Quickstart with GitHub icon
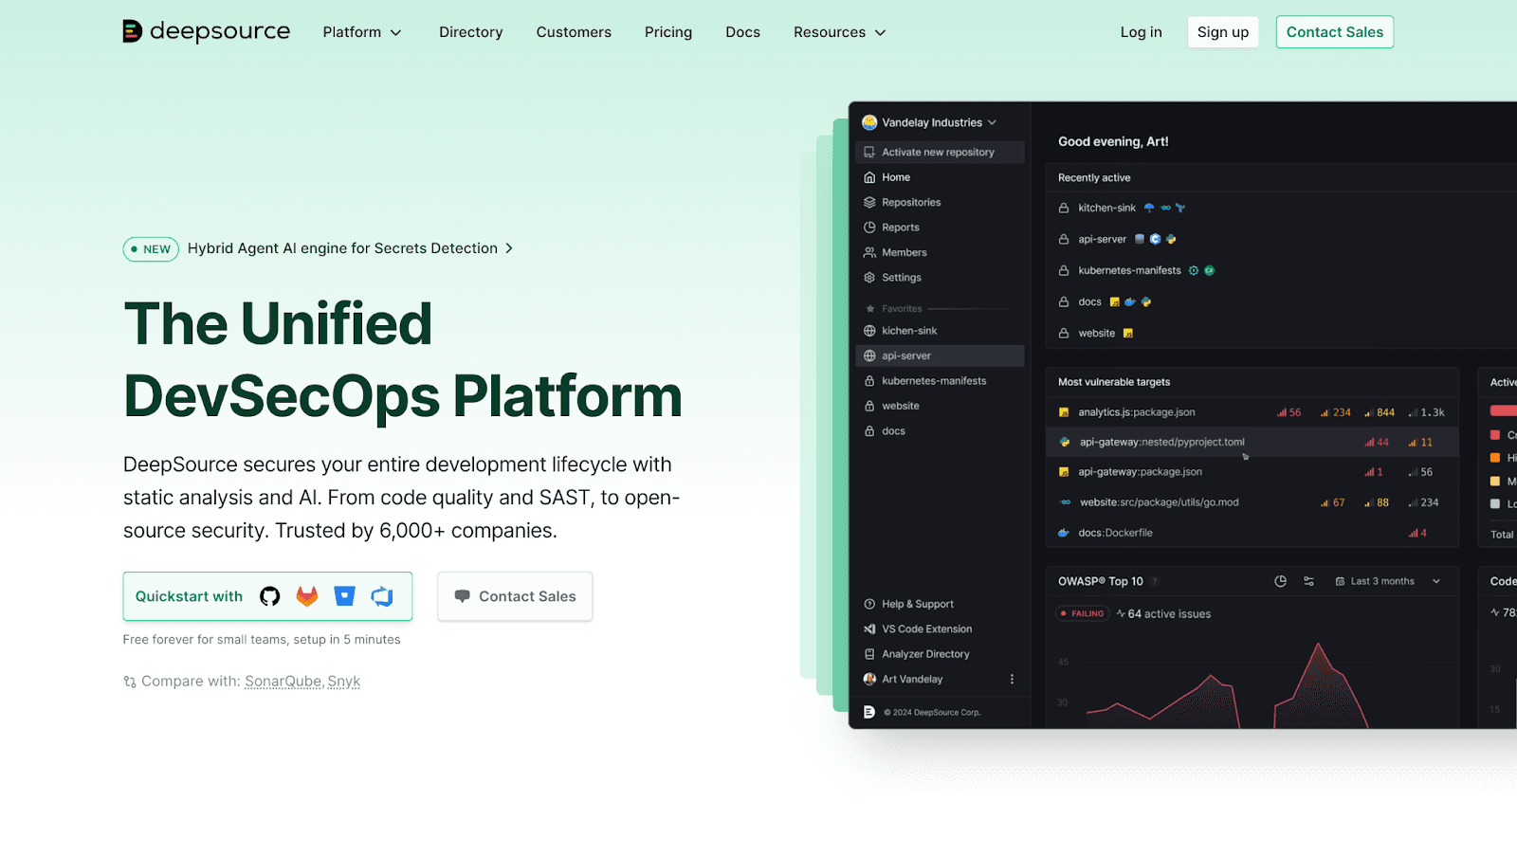 [x=270, y=596]
